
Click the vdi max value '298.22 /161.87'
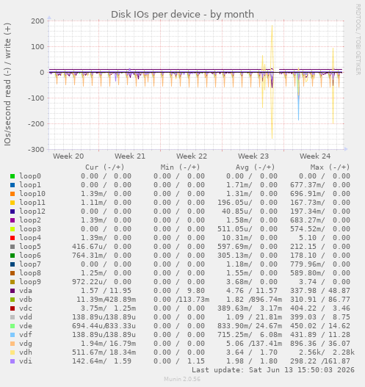click(x=320, y=361)
